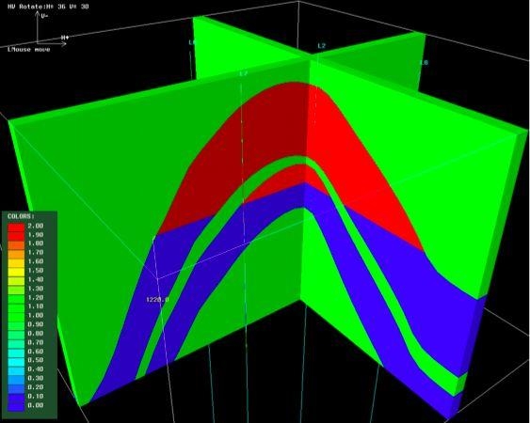The width and height of the screenshot is (530, 423).
Task: Click the LMouse move mode text
Action: pyautogui.click(x=29, y=50)
